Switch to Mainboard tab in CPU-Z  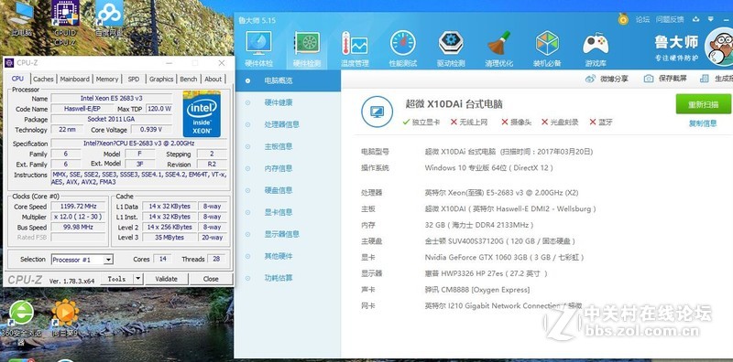[75, 80]
